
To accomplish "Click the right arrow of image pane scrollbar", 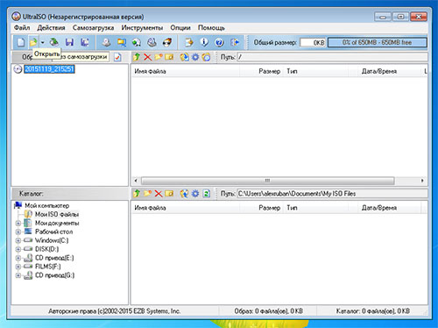I will tap(422, 181).
